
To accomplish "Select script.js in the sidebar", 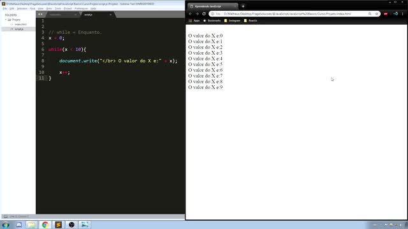I will click(18, 29).
